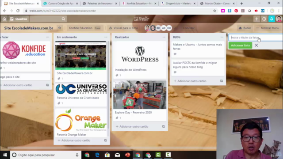Open the notifications bell icon
The width and height of the screenshot is (283, 159).
272,19
